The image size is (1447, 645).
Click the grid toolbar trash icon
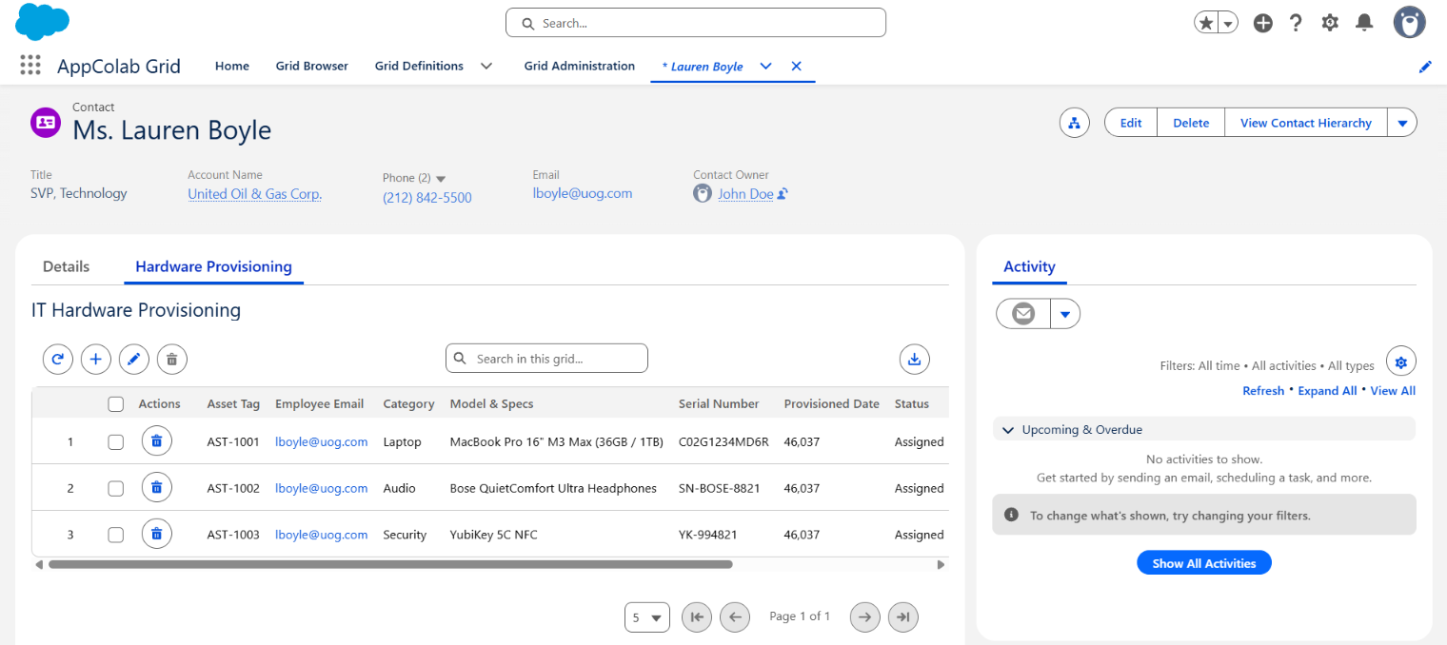click(172, 359)
